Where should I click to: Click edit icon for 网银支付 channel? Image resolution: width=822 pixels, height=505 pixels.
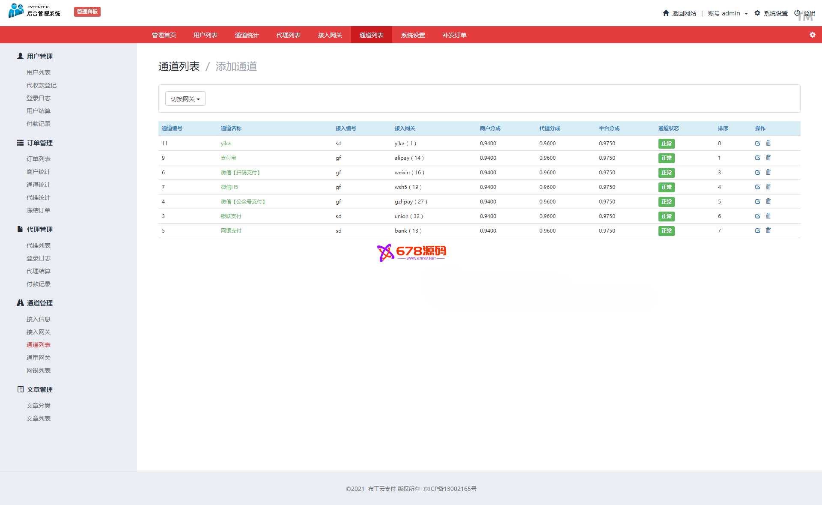(x=757, y=231)
